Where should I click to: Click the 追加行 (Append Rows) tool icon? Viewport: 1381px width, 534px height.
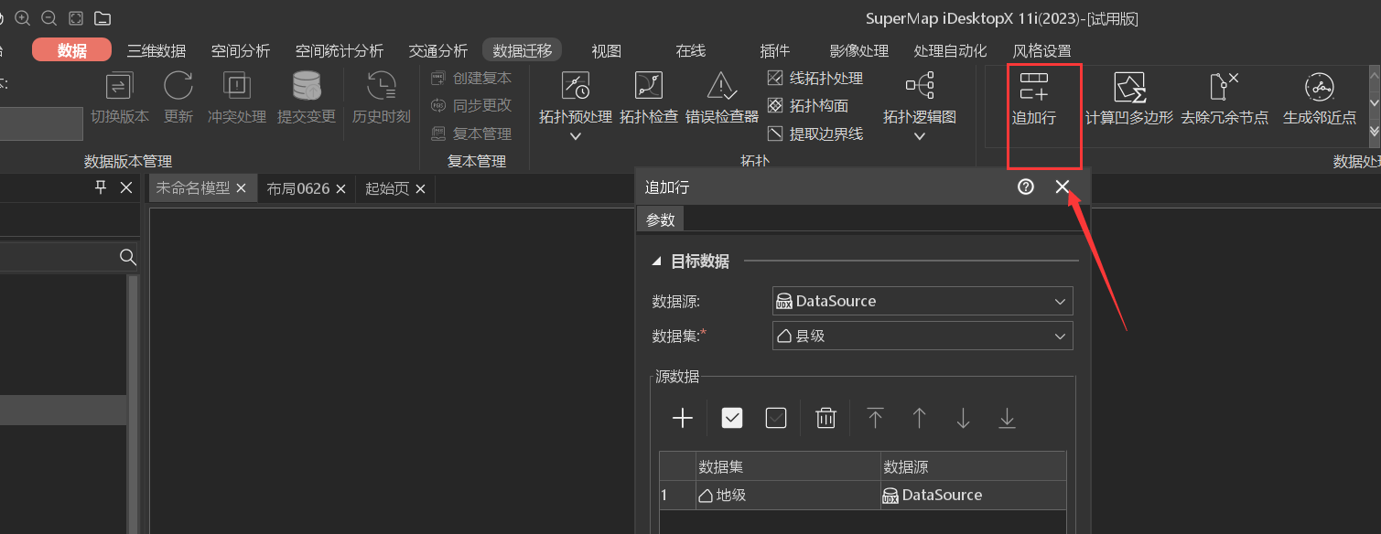1033,89
